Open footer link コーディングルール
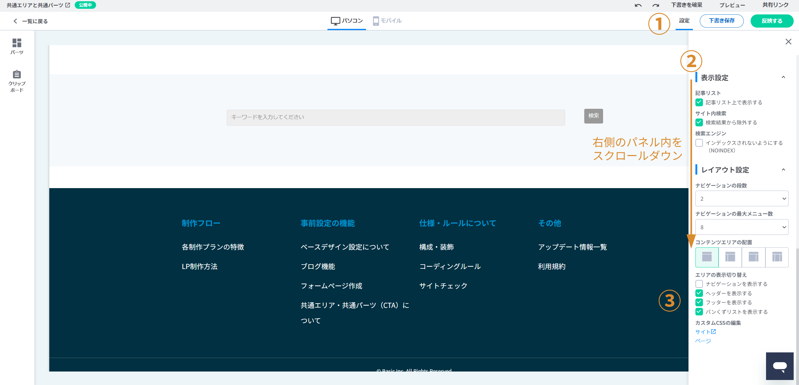799x385 pixels. (x=450, y=266)
